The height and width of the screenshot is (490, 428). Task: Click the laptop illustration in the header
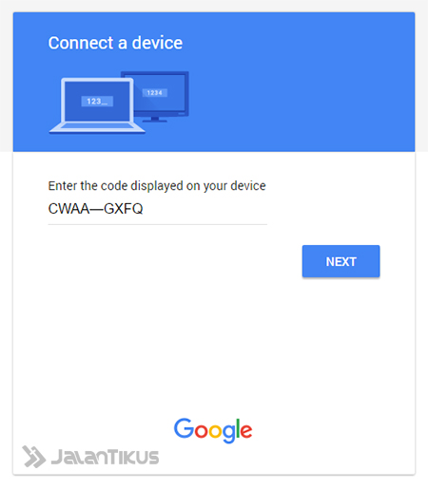(x=97, y=105)
